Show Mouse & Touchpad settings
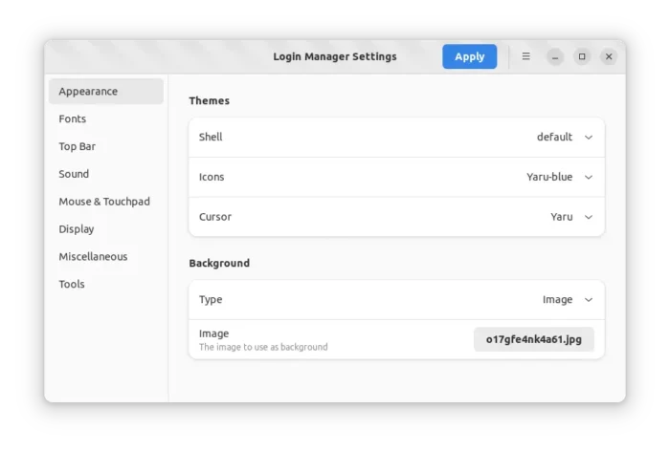670x451 pixels. pyautogui.click(x=106, y=202)
